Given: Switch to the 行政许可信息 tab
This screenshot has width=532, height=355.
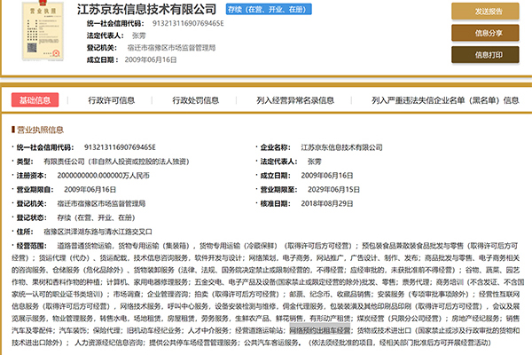Looking at the screenshot, I should [112, 100].
